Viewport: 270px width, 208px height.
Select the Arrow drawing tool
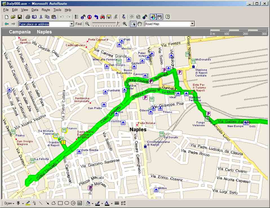click(x=47, y=204)
